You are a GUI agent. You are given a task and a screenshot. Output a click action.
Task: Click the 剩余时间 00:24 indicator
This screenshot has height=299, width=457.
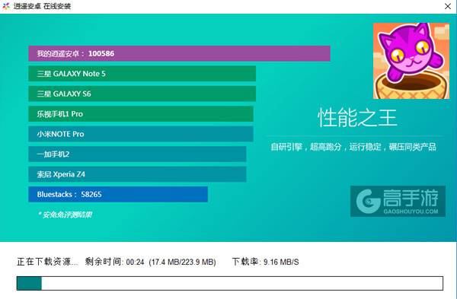pyautogui.click(x=114, y=262)
